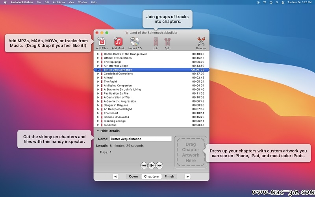Click the Remove scissors icon
Image resolution: width=315 pixels, height=197 pixels.
coord(201,42)
